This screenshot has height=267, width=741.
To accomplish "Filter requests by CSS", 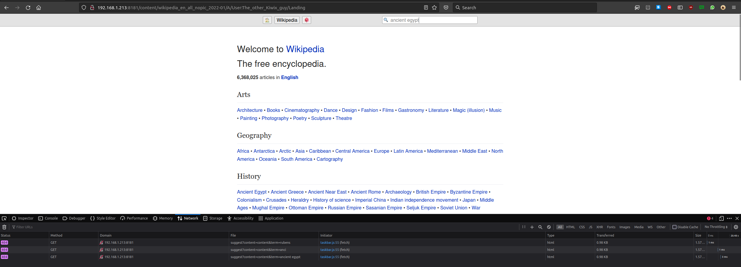I will coord(582,227).
